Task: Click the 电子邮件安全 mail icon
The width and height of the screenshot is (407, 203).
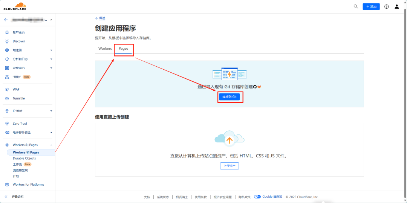Action: click(x=7, y=133)
